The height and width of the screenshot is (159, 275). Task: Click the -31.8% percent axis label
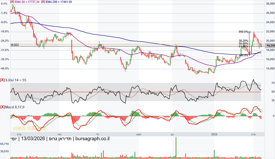(x=5, y=50)
